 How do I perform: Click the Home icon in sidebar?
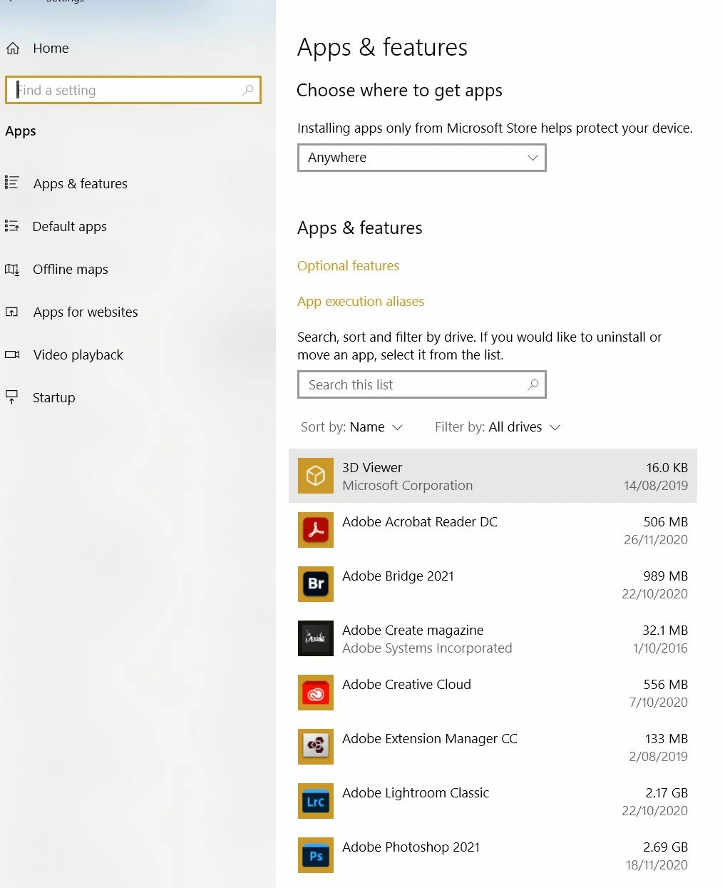coord(13,49)
